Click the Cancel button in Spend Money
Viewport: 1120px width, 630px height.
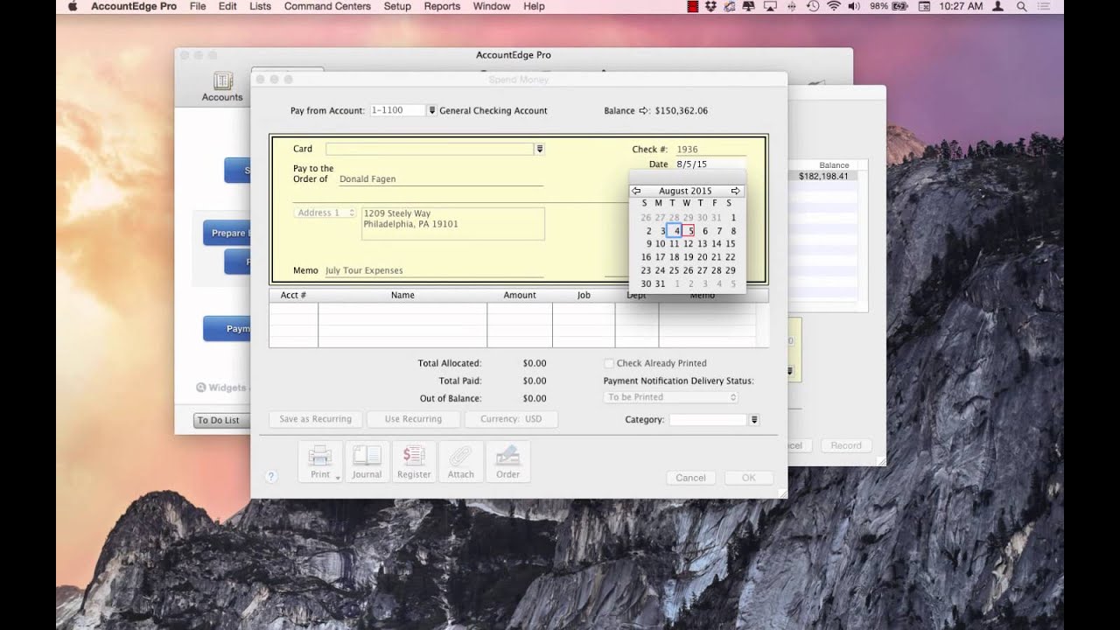coord(690,478)
